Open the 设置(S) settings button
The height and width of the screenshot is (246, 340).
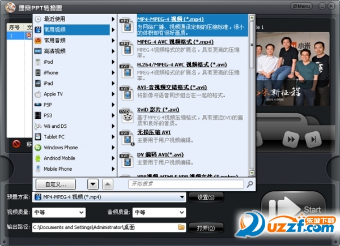point(206,197)
